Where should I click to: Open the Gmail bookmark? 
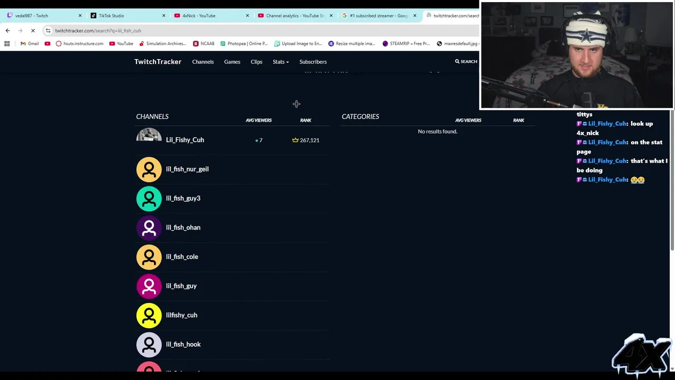click(30, 44)
